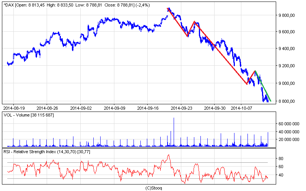This screenshot has height=191, width=306.
Task: Click the 2014-09-16 date label
Action: click(x=148, y=108)
